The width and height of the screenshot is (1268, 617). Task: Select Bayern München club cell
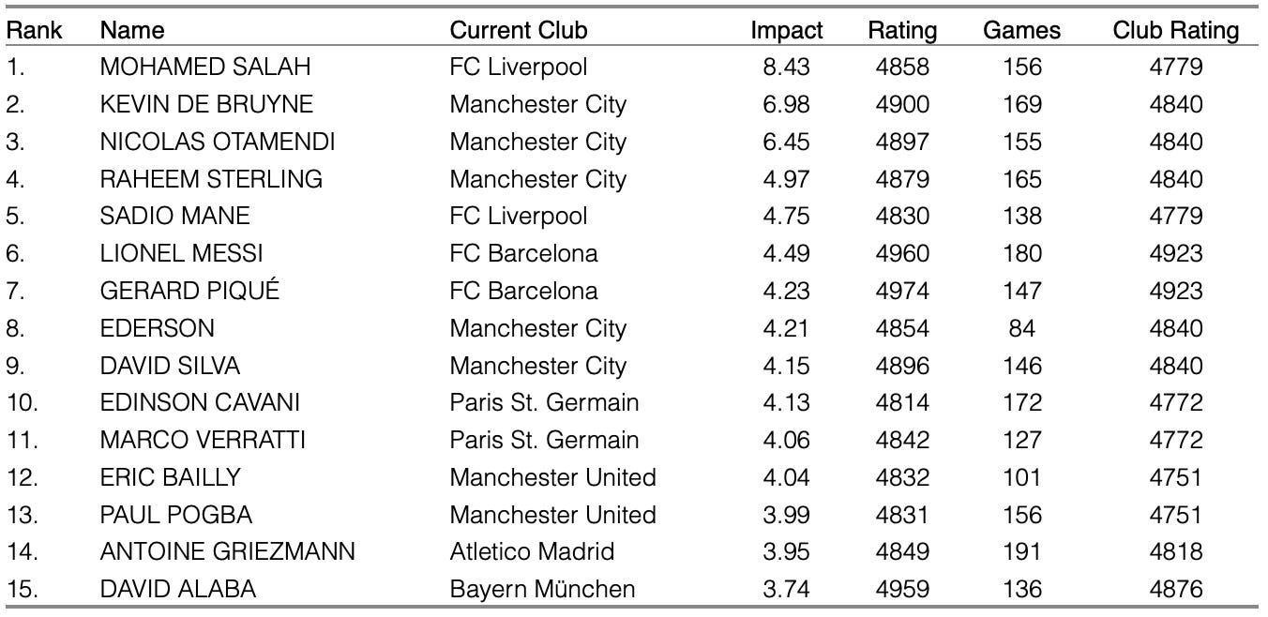point(542,589)
